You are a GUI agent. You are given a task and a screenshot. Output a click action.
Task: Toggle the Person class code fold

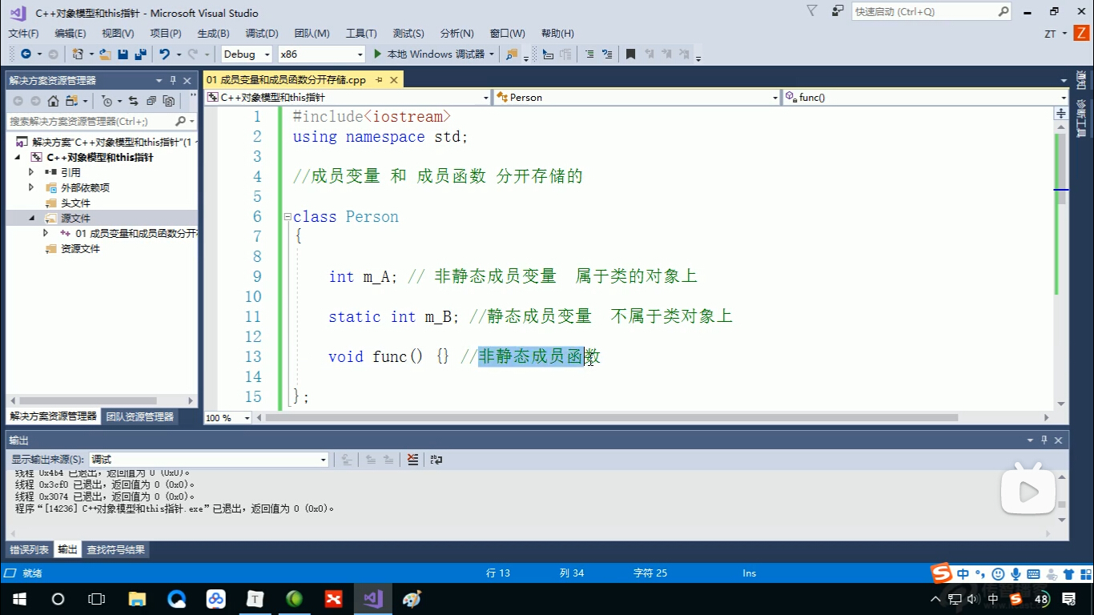pyautogui.click(x=287, y=217)
